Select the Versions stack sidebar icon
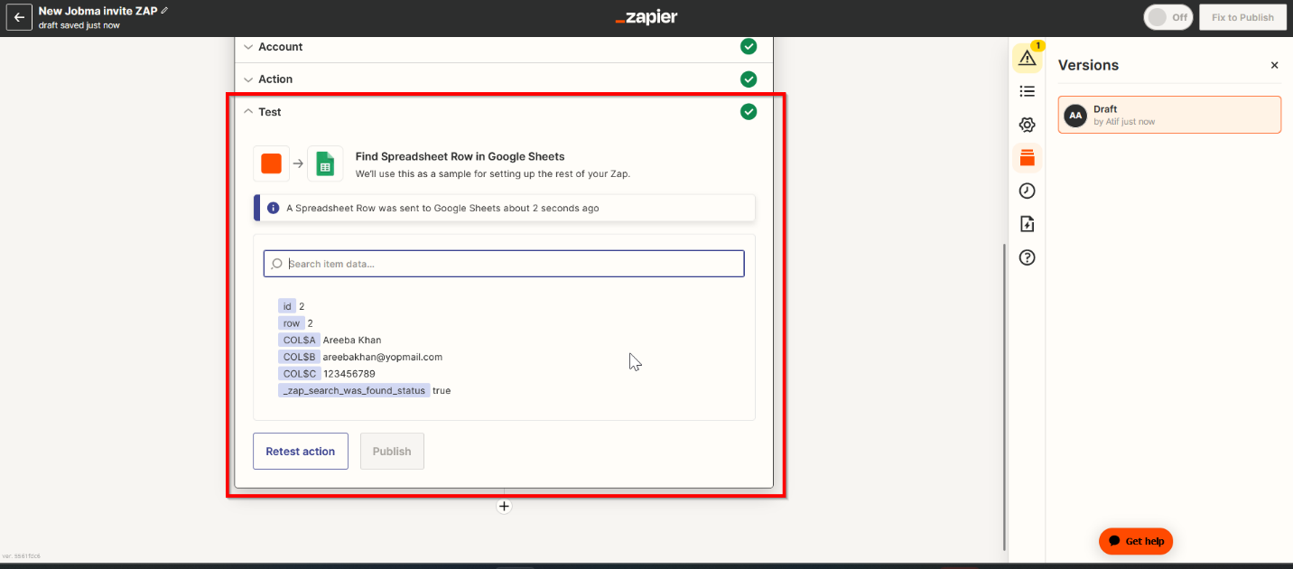1293x569 pixels. pos(1027,158)
